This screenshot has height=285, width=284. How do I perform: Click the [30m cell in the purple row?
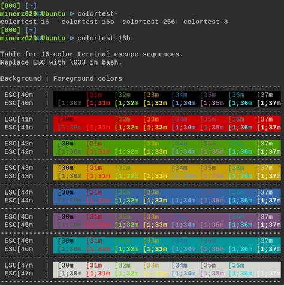tap(66, 217)
